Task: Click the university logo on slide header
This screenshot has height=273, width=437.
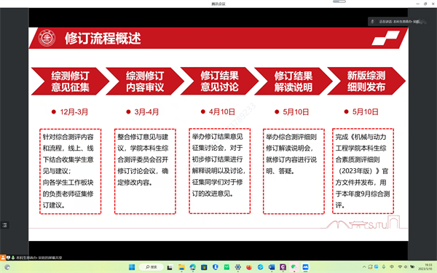Action: pyautogui.click(x=47, y=38)
